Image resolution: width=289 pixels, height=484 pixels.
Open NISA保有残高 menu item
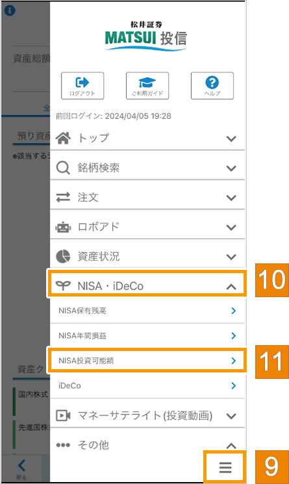(x=147, y=311)
